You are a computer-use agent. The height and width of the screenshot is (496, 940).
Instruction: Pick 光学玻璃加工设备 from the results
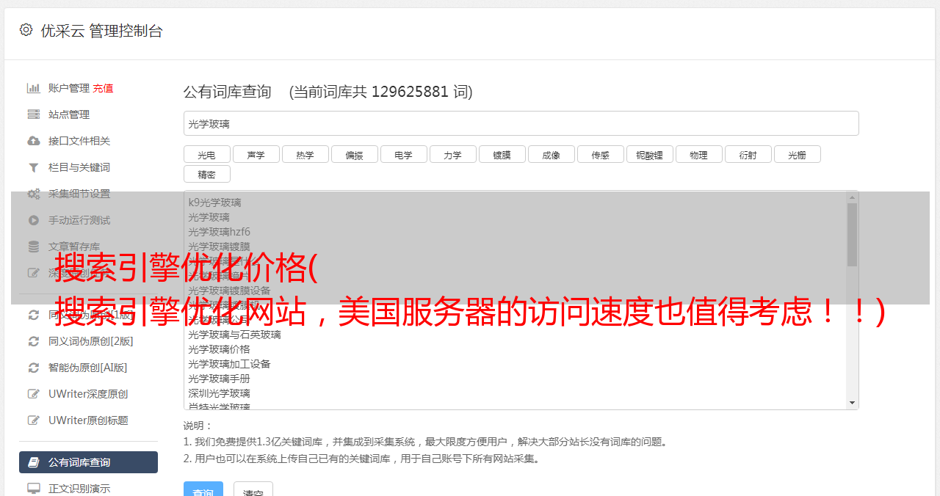(229, 364)
